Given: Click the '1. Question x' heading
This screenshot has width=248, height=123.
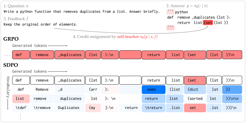Looking at the screenshot, I should (x=16, y=6).
